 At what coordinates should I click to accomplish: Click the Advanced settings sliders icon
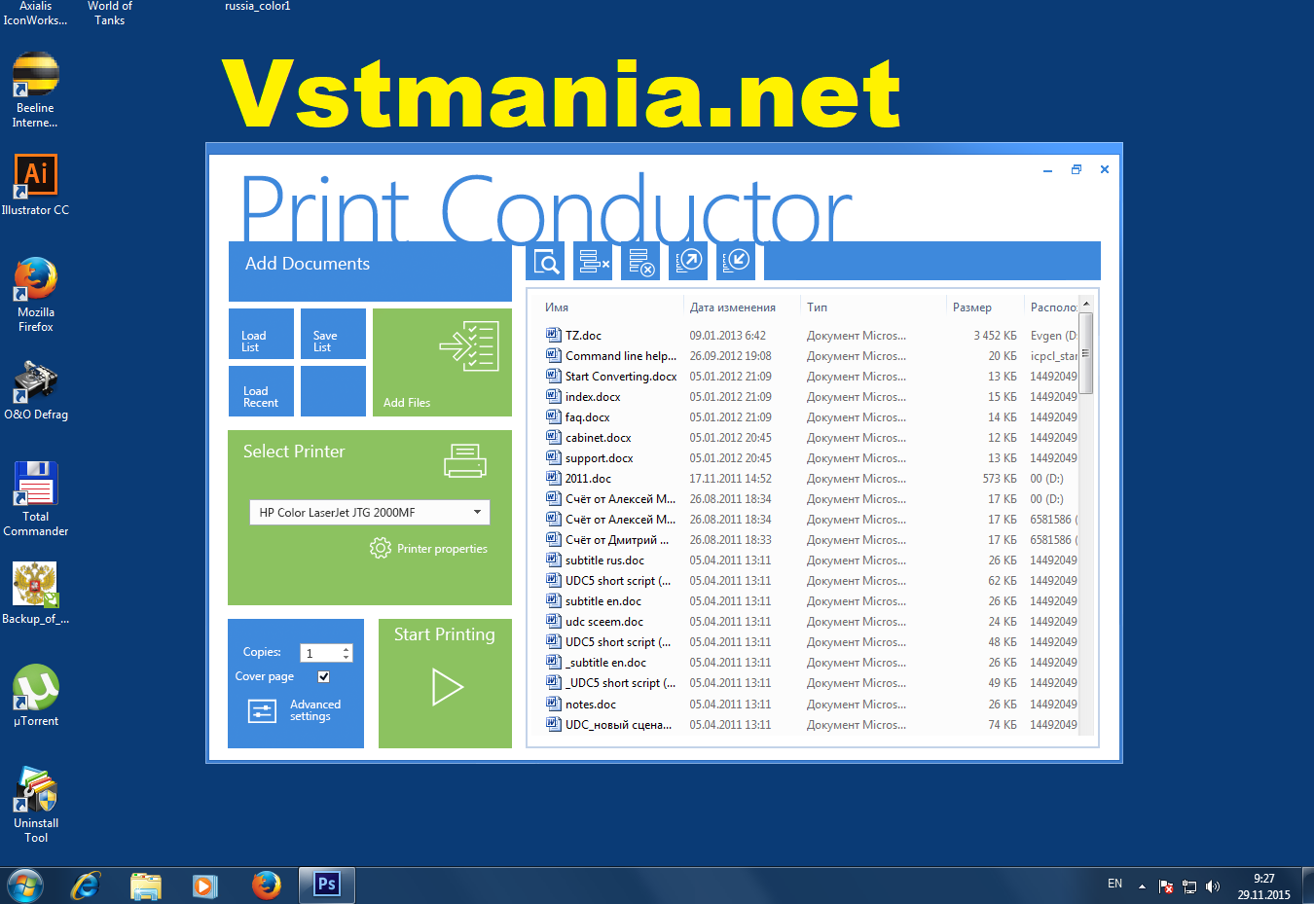click(x=261, y=710)
